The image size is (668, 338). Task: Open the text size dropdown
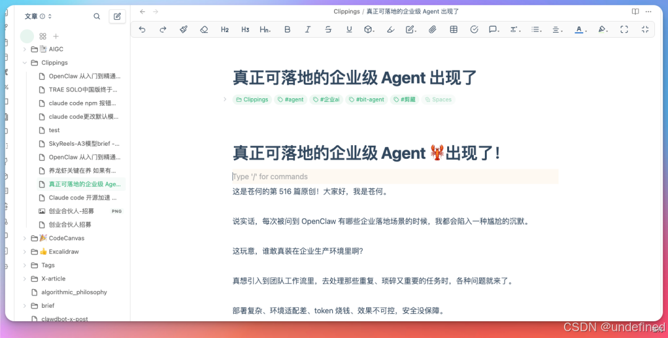(515, 30)
